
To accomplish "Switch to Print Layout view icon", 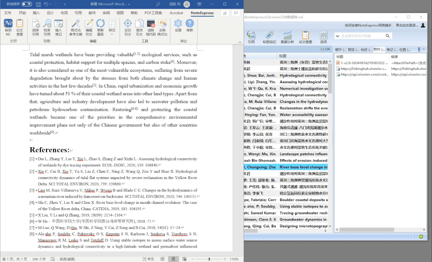I will [173, 259].
